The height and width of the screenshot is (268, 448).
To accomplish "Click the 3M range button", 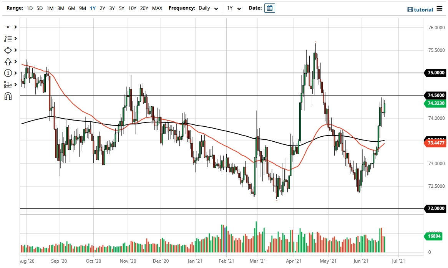I will [x=60, y=8].
